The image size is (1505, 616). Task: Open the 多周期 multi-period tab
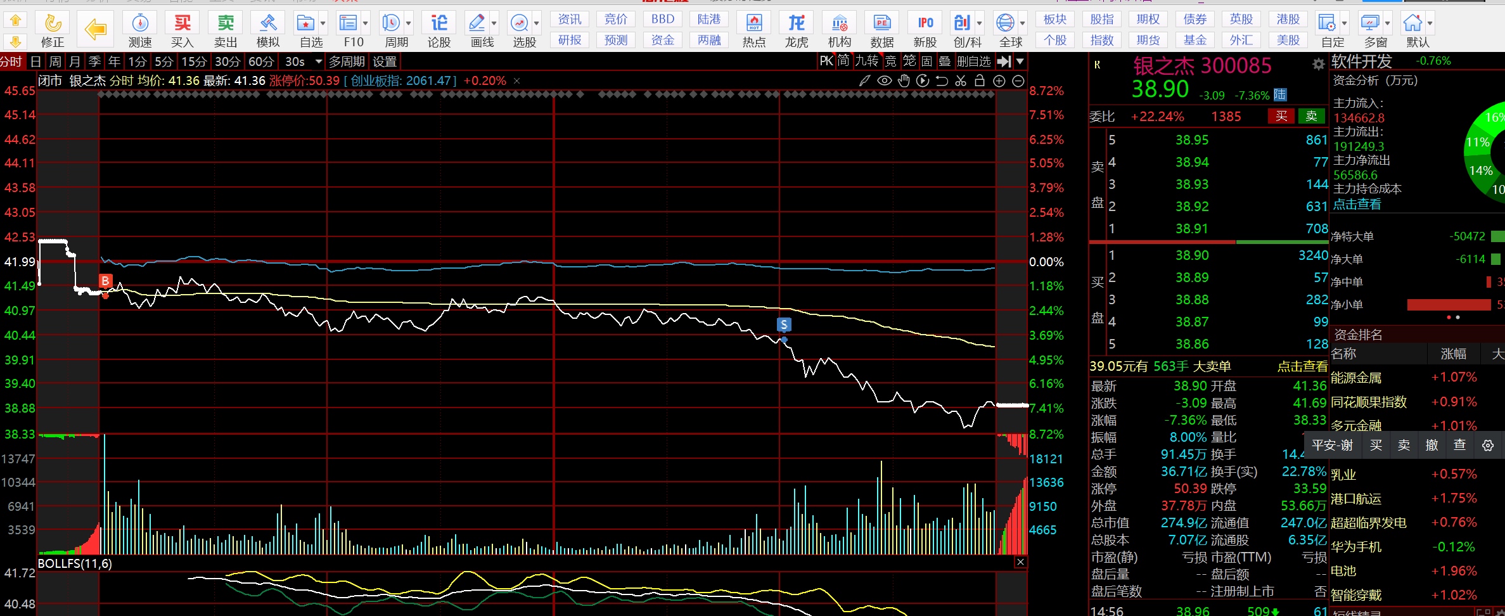(347, 61)
